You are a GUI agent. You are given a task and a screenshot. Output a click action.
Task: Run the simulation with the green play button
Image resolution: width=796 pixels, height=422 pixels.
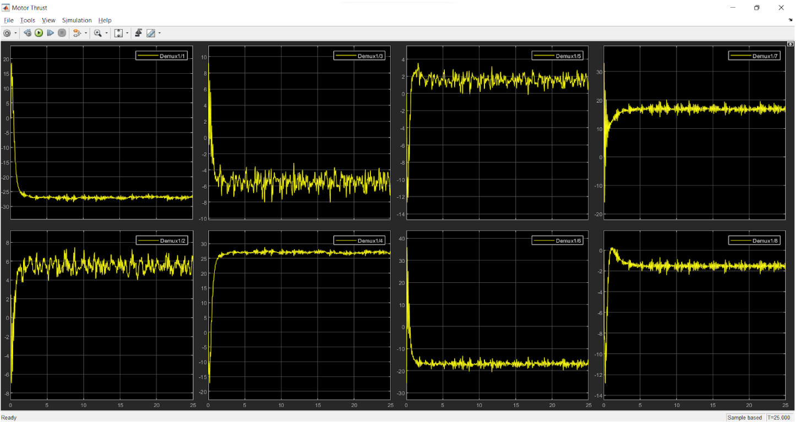point(39,33)
